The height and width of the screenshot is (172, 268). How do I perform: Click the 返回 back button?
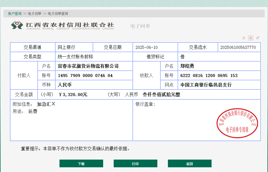189,164
